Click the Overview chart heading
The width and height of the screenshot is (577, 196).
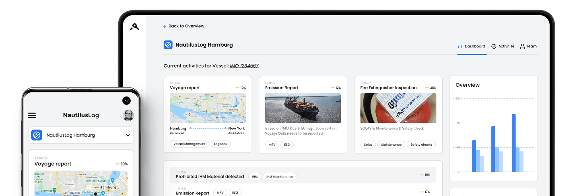(468, 85)
